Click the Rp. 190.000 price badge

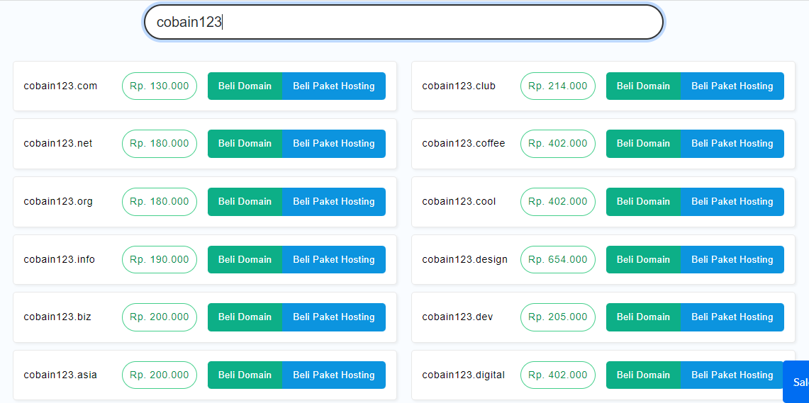click(160, 259)
